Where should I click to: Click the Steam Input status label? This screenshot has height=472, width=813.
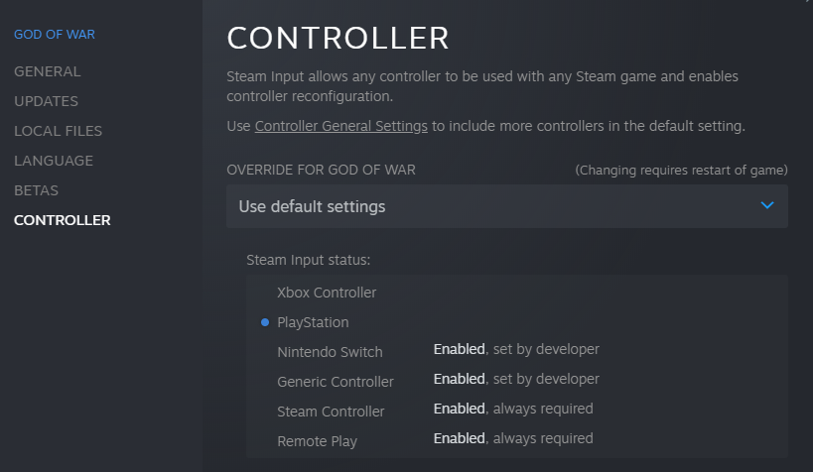point(308,261)
